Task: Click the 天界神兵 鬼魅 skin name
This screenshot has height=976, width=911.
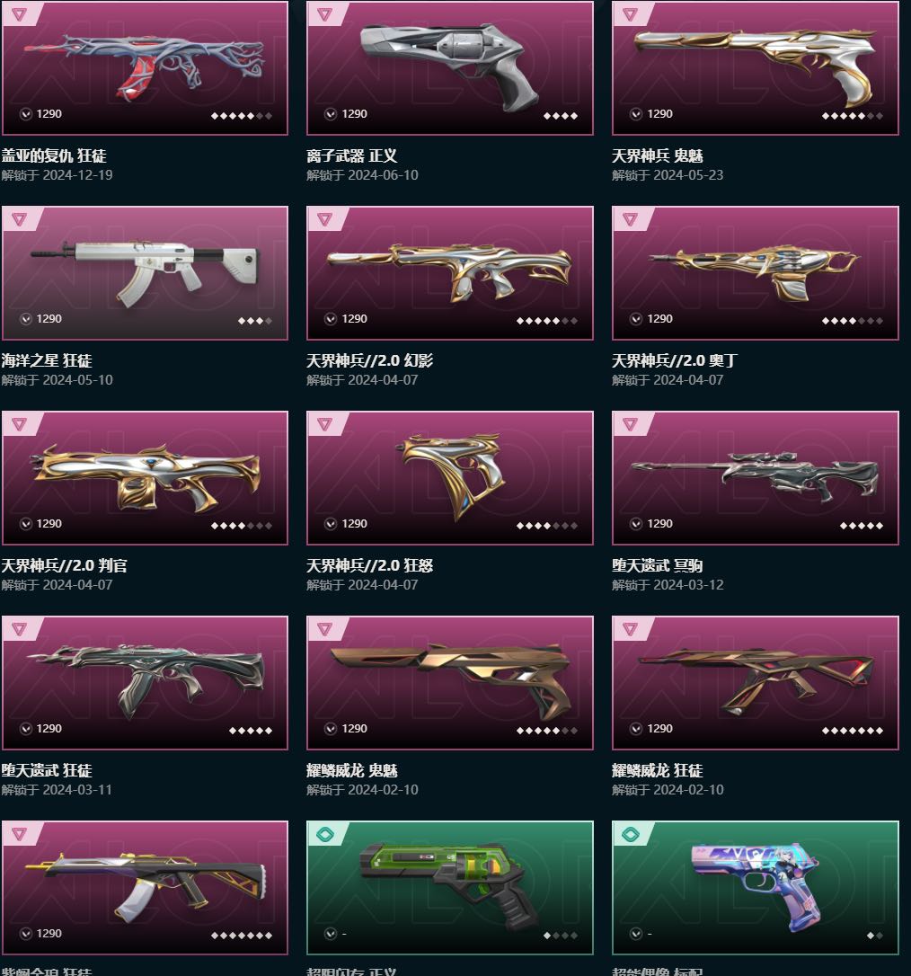Action: 657,155
